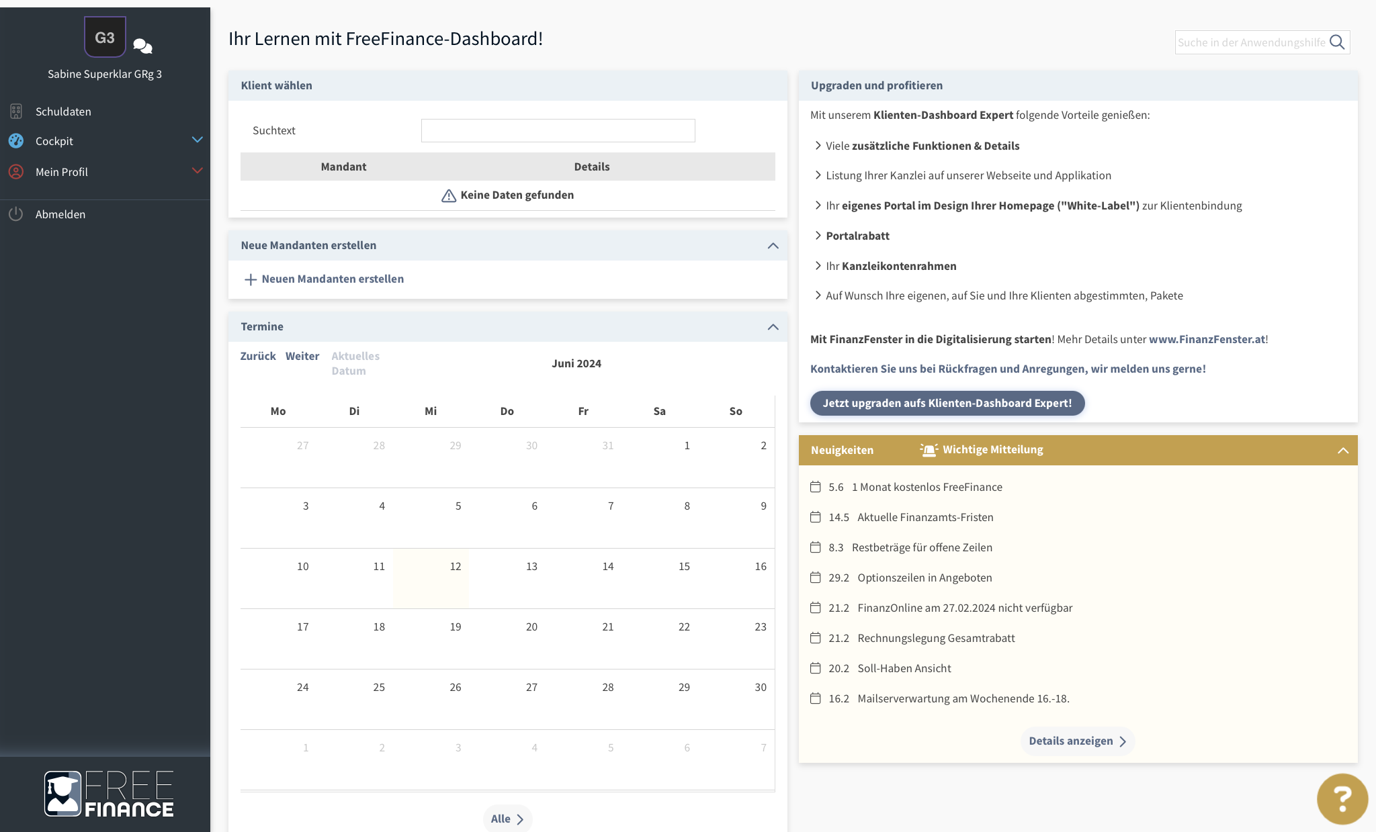Click Jetzt upgraden aufs Klienten-Dashboard Expert button
The height and width of the screenshot is (832, 1376).
947,403
